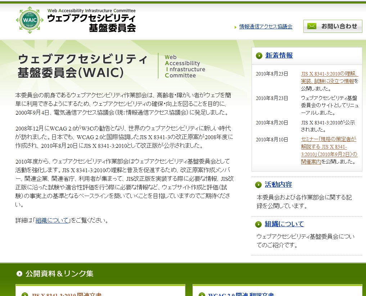This screenshot has width=366, height=296.
Task: Open the sidebar 組織について heading link
Action: click(284, 224)
